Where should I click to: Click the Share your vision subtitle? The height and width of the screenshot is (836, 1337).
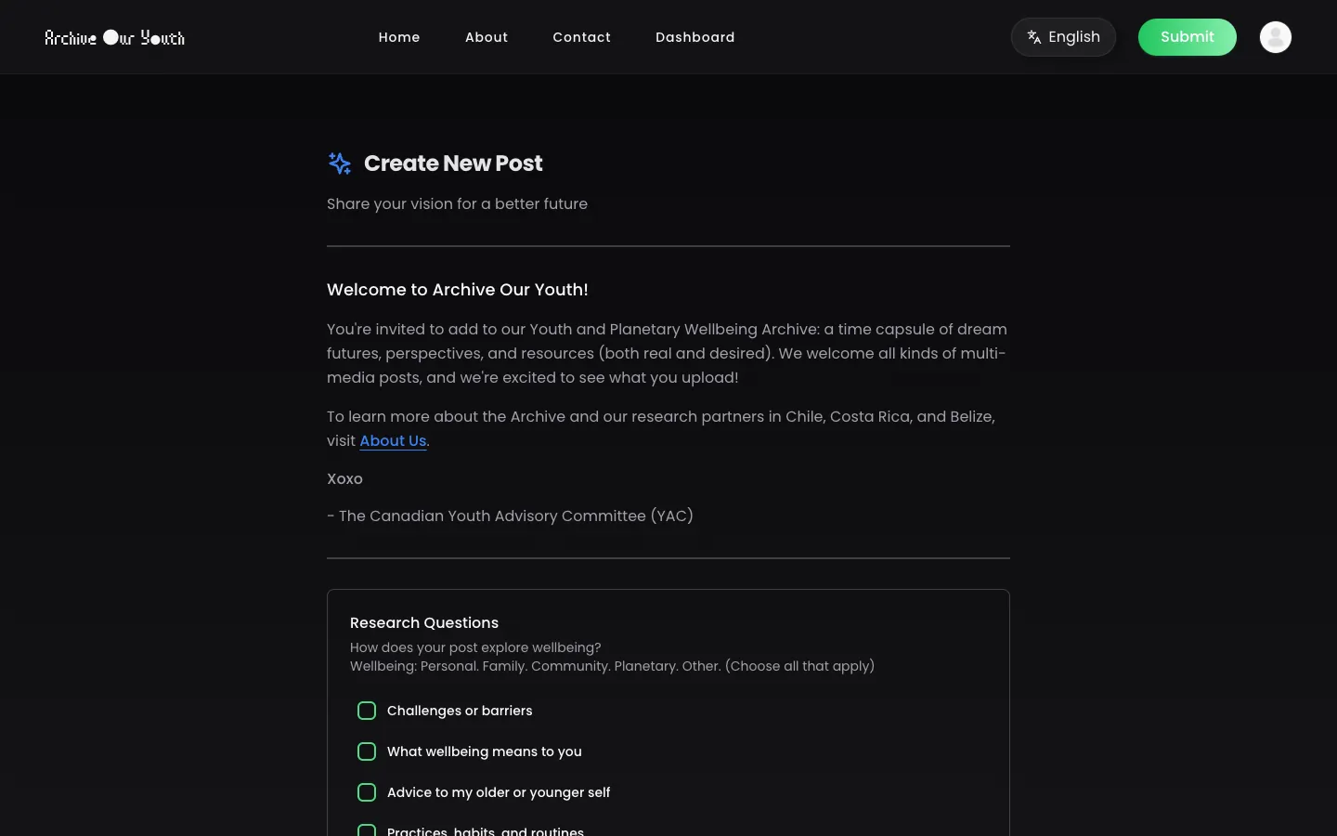(x=457, y=203)
